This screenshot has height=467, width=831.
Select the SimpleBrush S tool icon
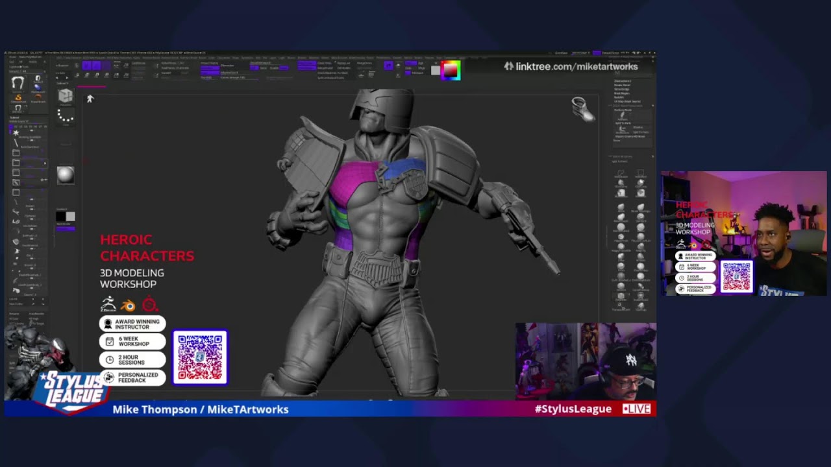click(18, 97)
